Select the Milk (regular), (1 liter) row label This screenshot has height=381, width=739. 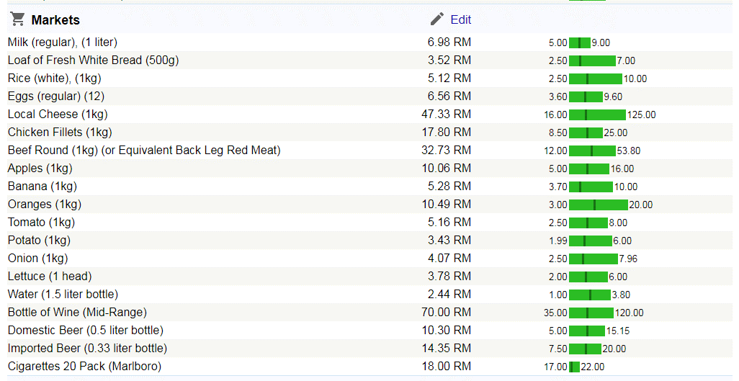63,42
